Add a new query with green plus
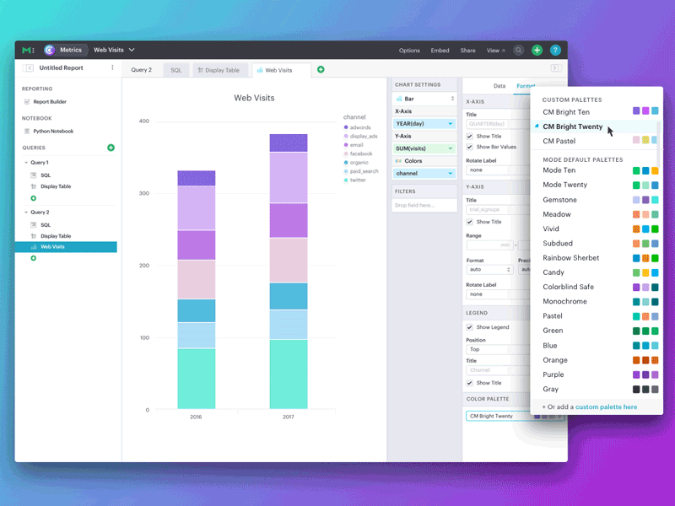This screenshot has height=506, width=675. pos(111,148)
